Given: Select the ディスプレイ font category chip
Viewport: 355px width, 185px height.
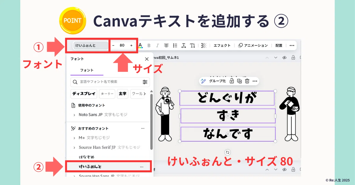Looking at the screenshot, I should (x=84, y=94).
